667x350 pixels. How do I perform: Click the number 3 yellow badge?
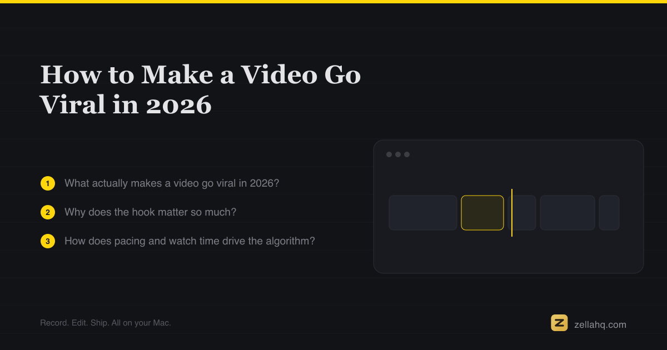[x=48, y=241]
